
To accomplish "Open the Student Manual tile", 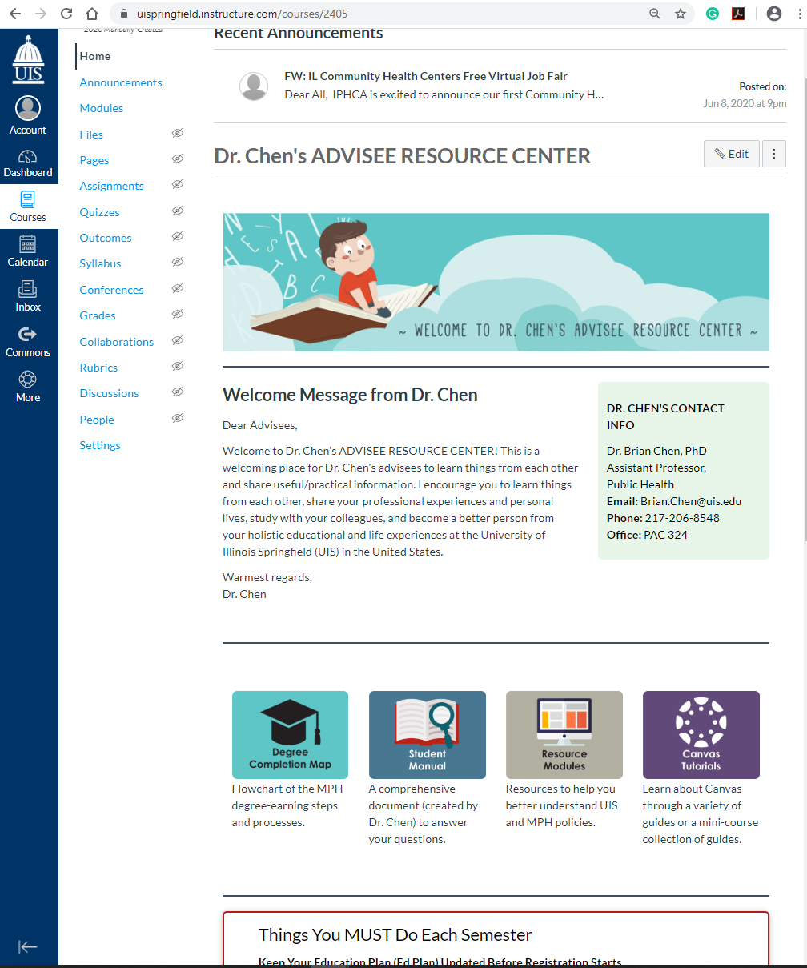I will [x=428, y=735].
